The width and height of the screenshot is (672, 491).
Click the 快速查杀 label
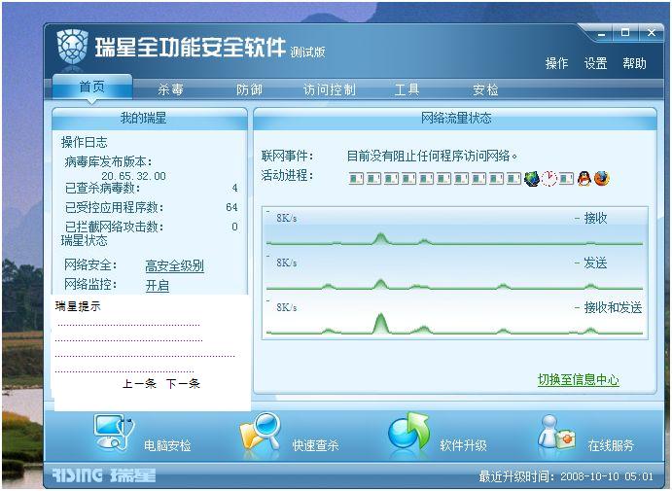point(315,445)
